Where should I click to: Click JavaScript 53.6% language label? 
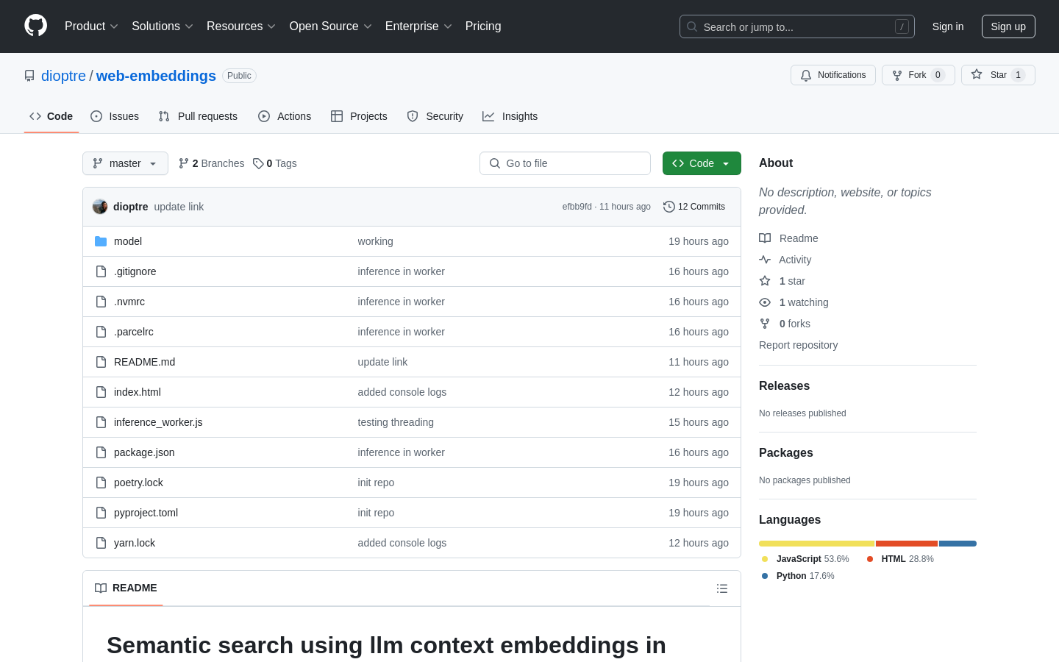click(x=805, y=559)
